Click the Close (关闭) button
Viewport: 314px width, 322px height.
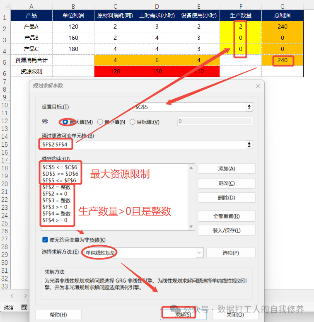235,315
